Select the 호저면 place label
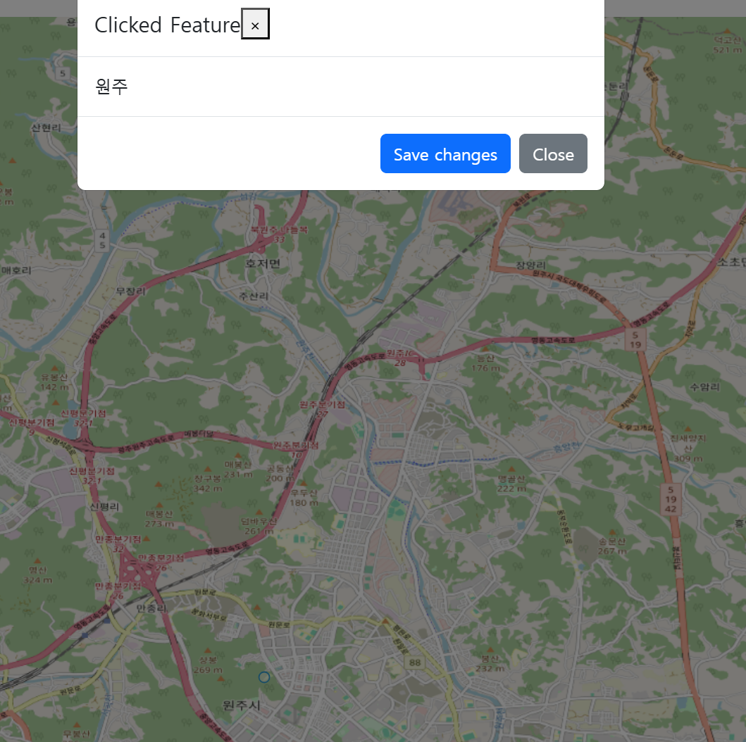 pyautogui.click(x=263, y=263)
